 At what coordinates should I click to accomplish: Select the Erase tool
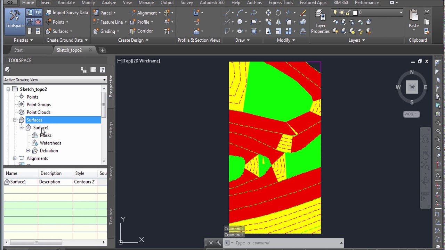click(x=303, y=13)
